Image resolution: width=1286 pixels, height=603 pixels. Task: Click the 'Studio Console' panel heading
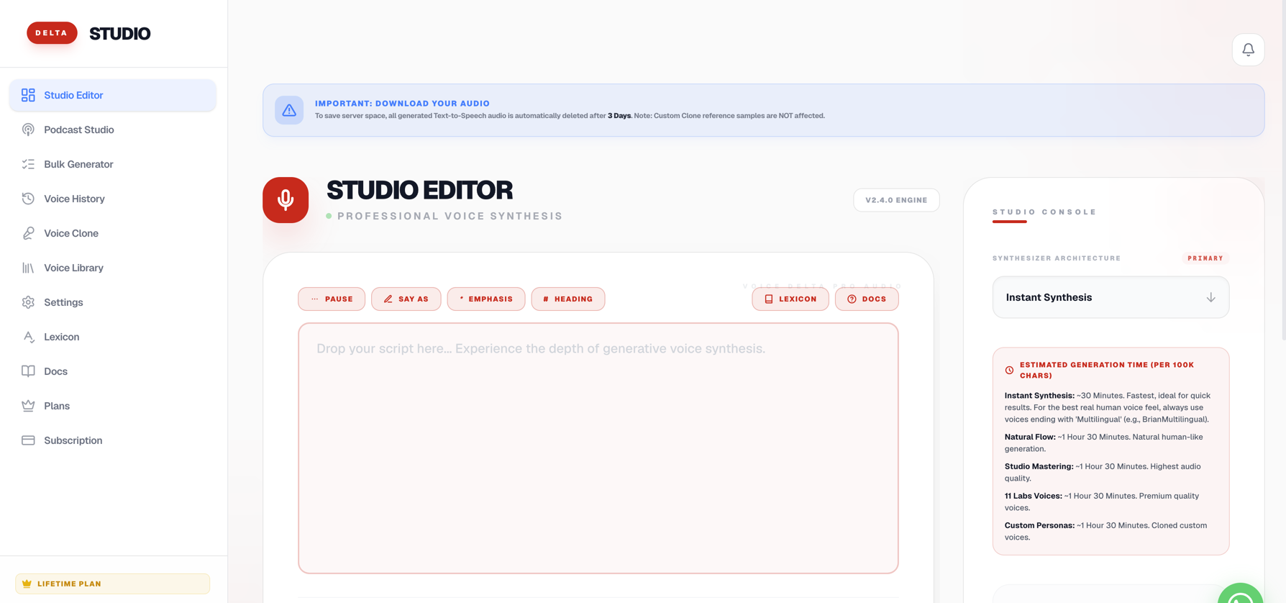click(x=1044, y=212)
